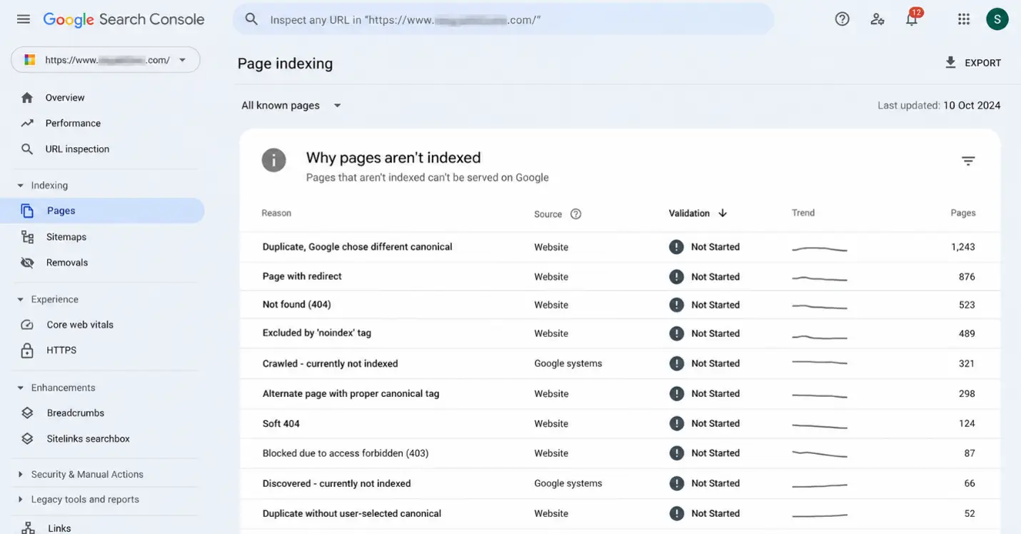Screen dimensions: 1021x534
Task: Click 'Duplicate without user-selected canonical' text
Action: coord(352,513)
